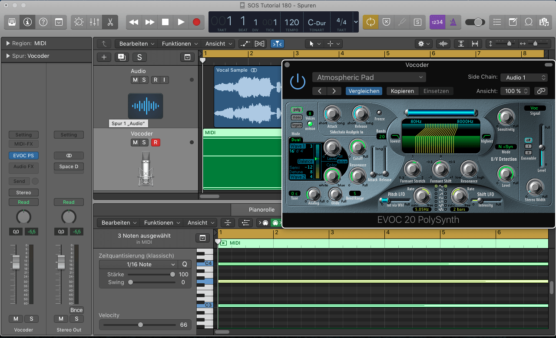The width and height of the screenshot is (556, 338).
Task: Switch to the Pianorolle tab
Action: pyautogui.click(x=261, y=209)
